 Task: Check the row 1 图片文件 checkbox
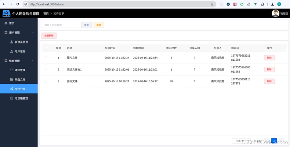pyautogui.click(x=47, y=58)
